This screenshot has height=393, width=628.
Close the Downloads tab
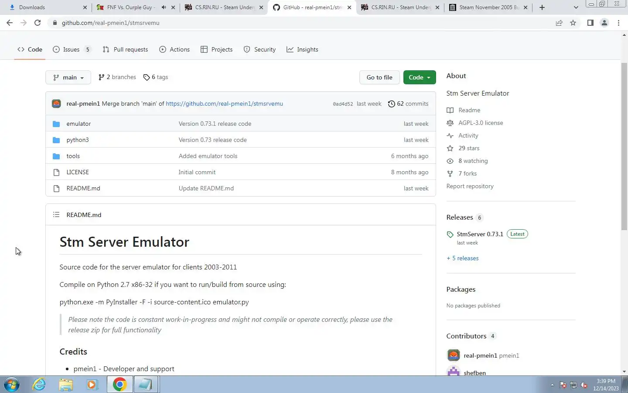(x=85, y=7)
